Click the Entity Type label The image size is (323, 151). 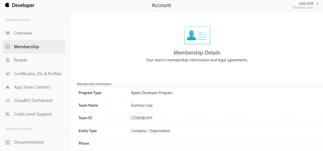87,131
